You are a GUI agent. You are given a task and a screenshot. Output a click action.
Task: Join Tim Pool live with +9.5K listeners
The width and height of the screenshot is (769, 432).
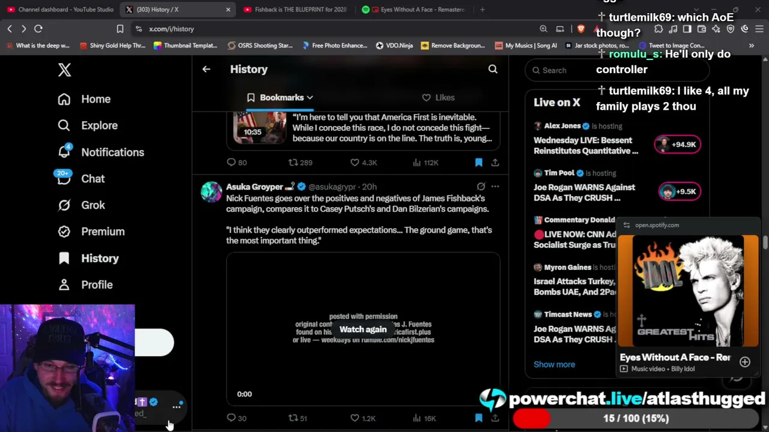point(679,191)
